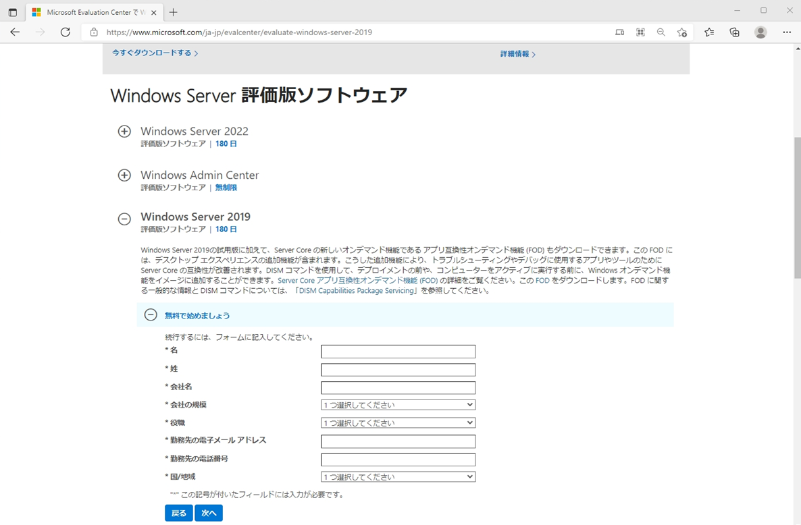The width and height of the screenshot is (801, 525).
Task: Maximize the browser window
Action: coord(763,11)
